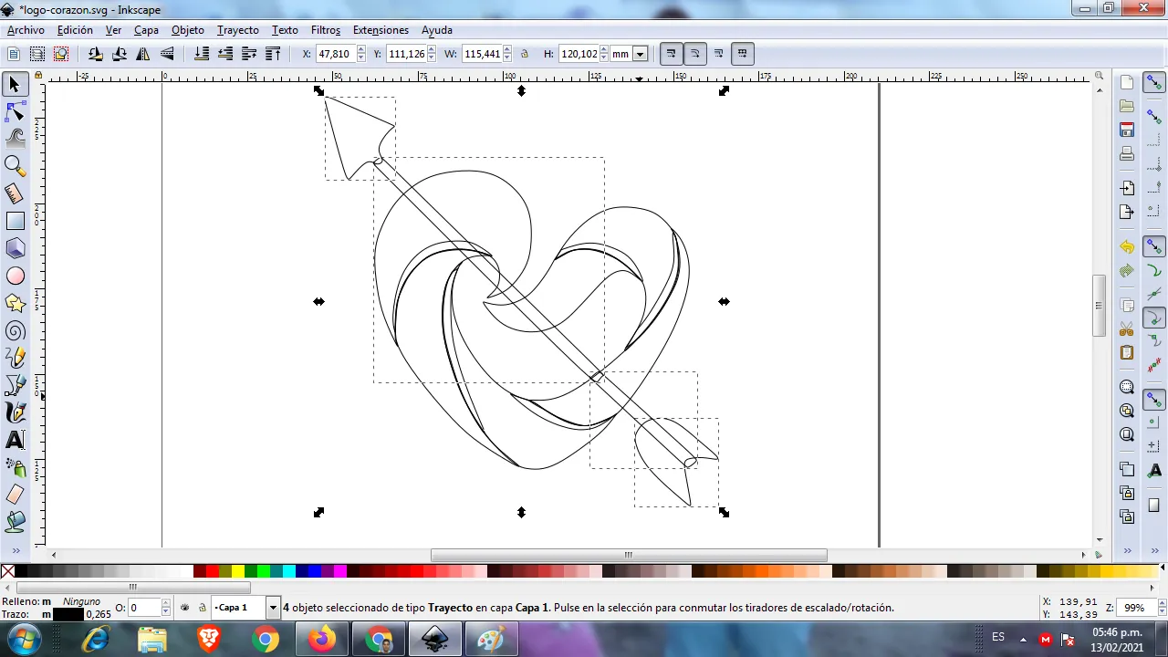Select the Star polygon tool
The image size is (1168, 657).
click(x=15, y=303)
